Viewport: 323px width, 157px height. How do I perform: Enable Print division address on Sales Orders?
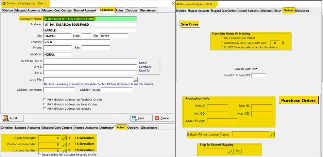pyautogui.click(x=45, y=104)
